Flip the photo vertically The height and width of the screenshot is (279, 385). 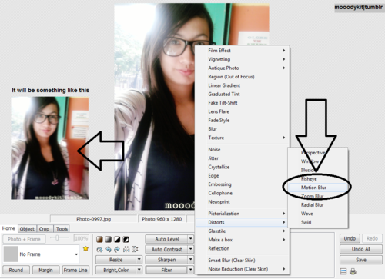tap(135, 249)
